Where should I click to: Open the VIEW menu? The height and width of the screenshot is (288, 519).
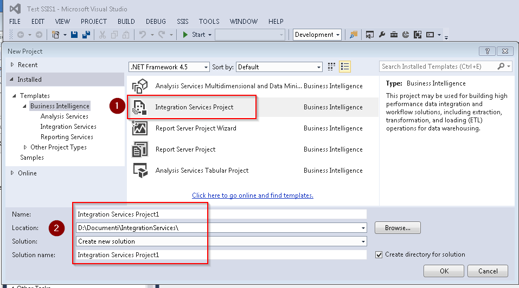[62, 22]
